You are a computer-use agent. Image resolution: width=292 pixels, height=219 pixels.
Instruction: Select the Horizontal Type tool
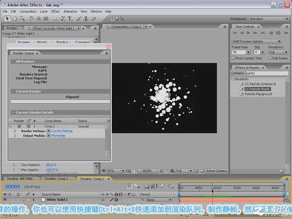tap(70, 19)
